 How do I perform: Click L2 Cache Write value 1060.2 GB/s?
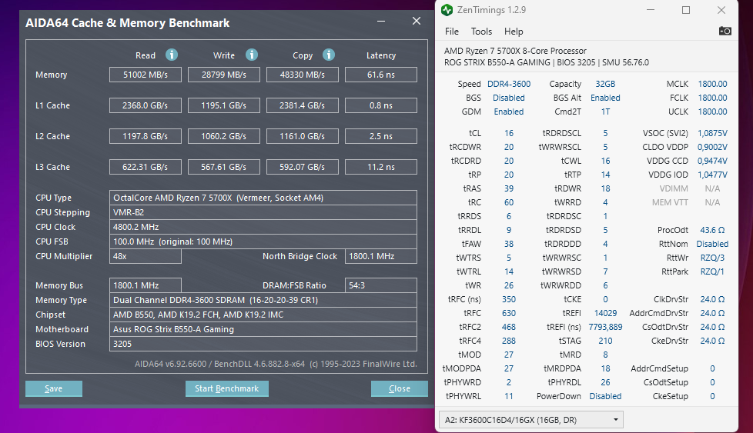[x=224, y=136]
